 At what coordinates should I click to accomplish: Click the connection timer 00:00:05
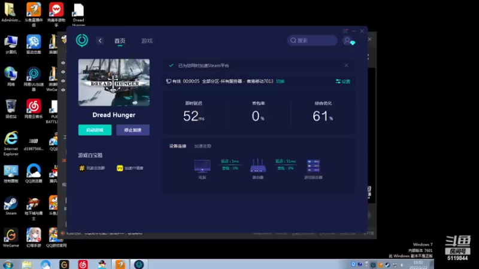[191, 81]
